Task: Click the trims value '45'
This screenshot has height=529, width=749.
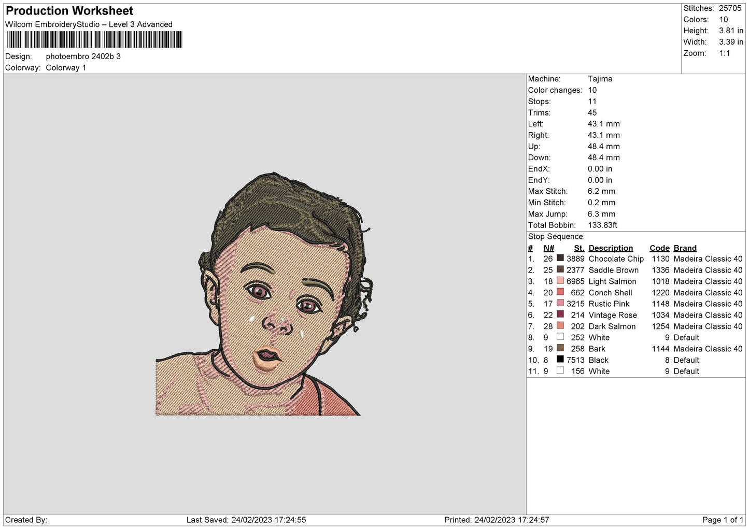Action: (592, 113)
